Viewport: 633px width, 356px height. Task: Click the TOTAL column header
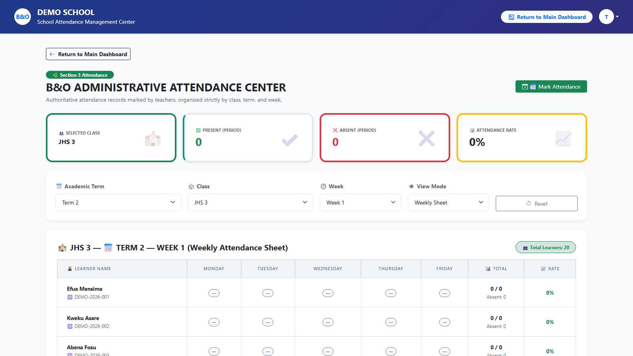click(x=497, y=269)
